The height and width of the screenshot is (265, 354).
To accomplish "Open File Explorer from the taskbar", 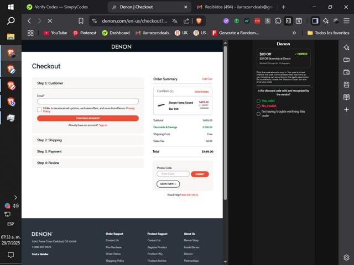I will click(11, 36).
